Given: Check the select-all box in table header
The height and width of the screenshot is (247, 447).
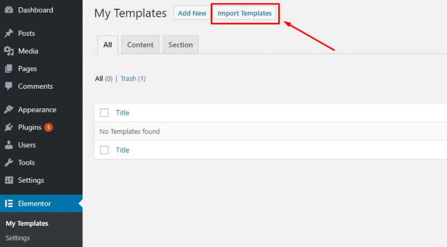Looking at the screenshot, I should tap(104, 113).
